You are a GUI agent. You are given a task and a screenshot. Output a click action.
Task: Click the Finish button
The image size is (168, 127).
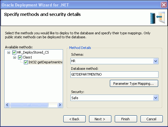tap(126, 119)
